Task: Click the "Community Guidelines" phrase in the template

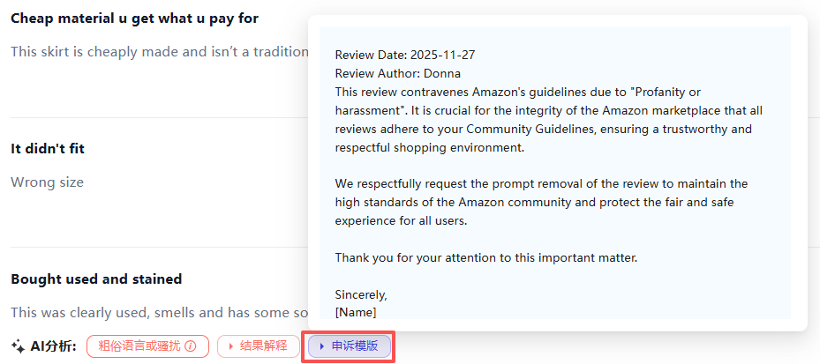Action: point(565,129)
